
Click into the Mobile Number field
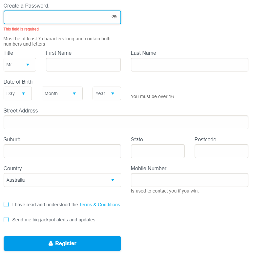point(190,180)
